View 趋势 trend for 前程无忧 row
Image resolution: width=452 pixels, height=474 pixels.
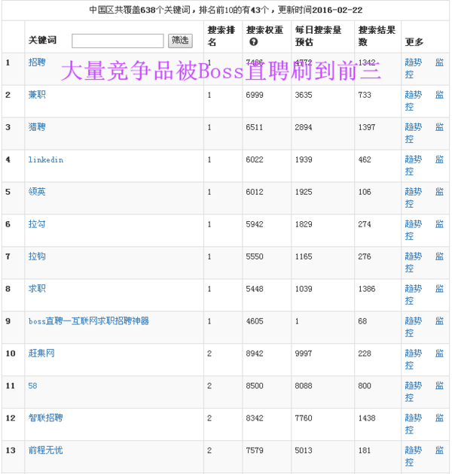[414, 450]
